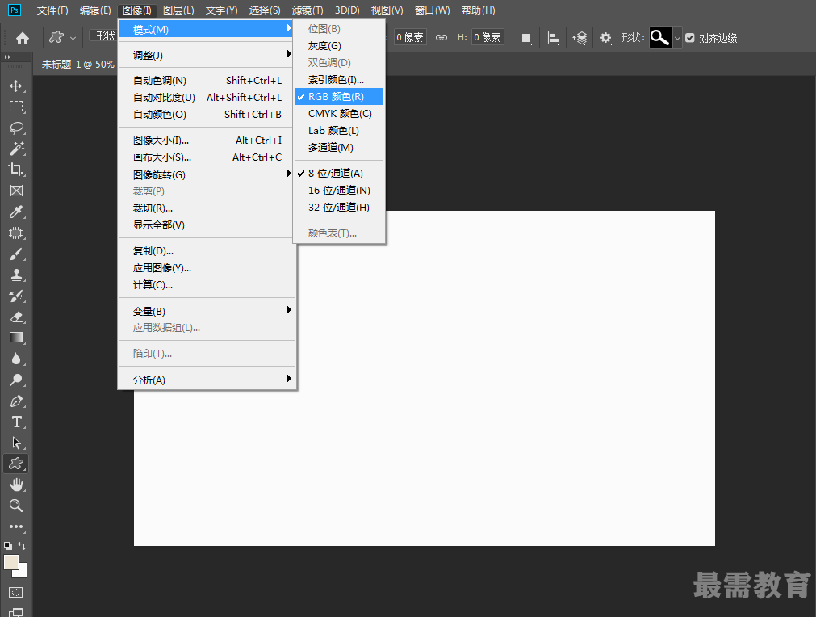Select the Horizontal Type tool
816x617 pixels.
[16, 422]
